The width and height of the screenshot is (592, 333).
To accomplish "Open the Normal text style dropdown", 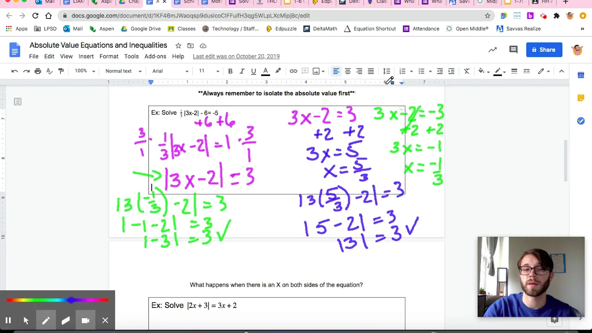I will [x=123, y=71].
